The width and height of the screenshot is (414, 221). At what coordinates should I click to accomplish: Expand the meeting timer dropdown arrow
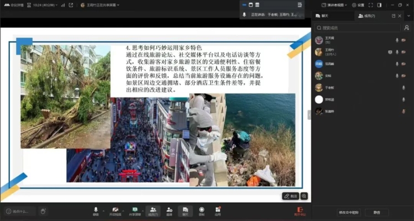(56, 5)
